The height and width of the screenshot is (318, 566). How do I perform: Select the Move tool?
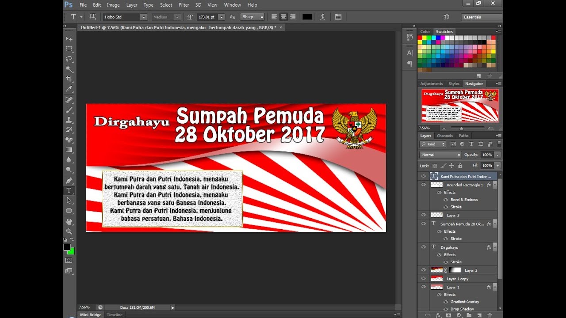tap(69, 39)
